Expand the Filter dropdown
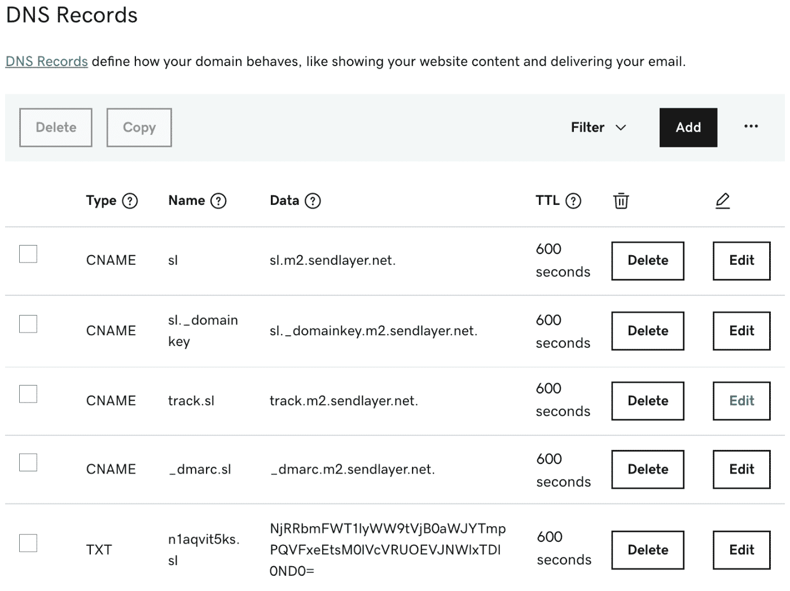 tap(598, 128)
